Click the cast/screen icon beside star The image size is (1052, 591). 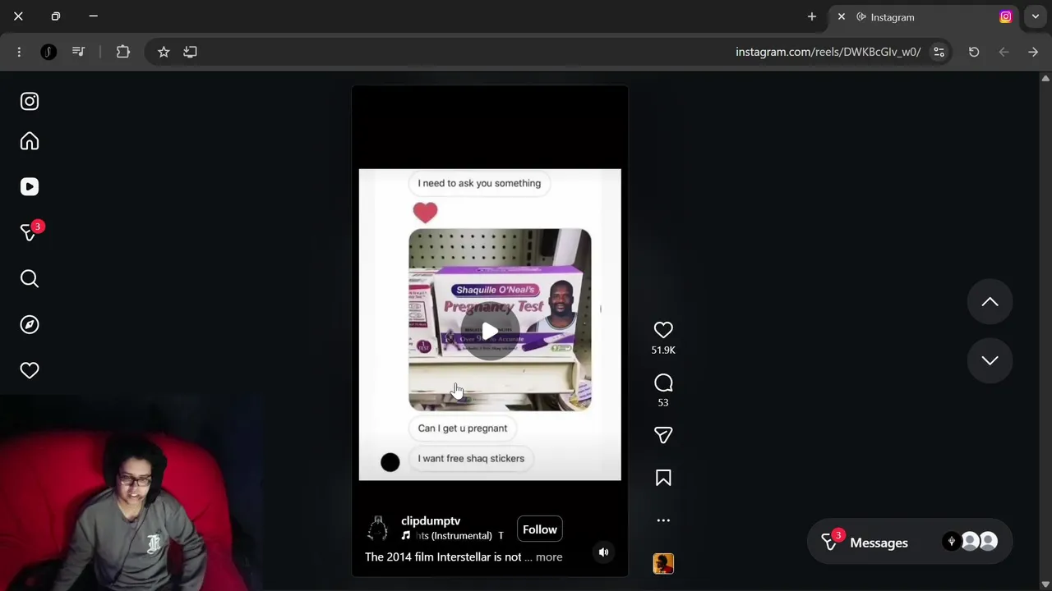[x=190, y=52]
